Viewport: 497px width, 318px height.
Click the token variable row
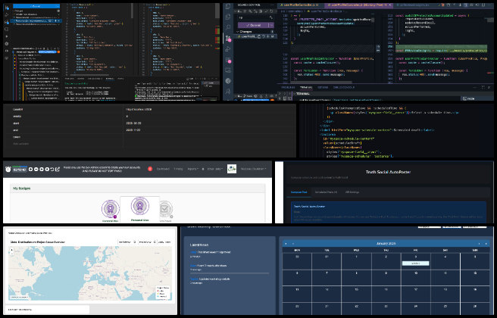(x=149, y=137)
